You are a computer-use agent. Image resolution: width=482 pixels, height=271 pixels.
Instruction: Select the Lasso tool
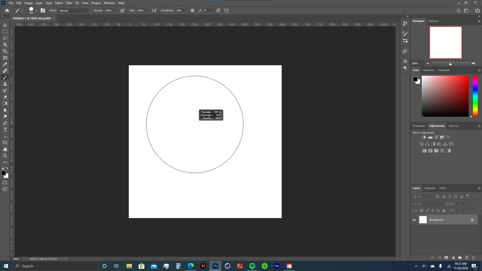(x=5, y=38)
